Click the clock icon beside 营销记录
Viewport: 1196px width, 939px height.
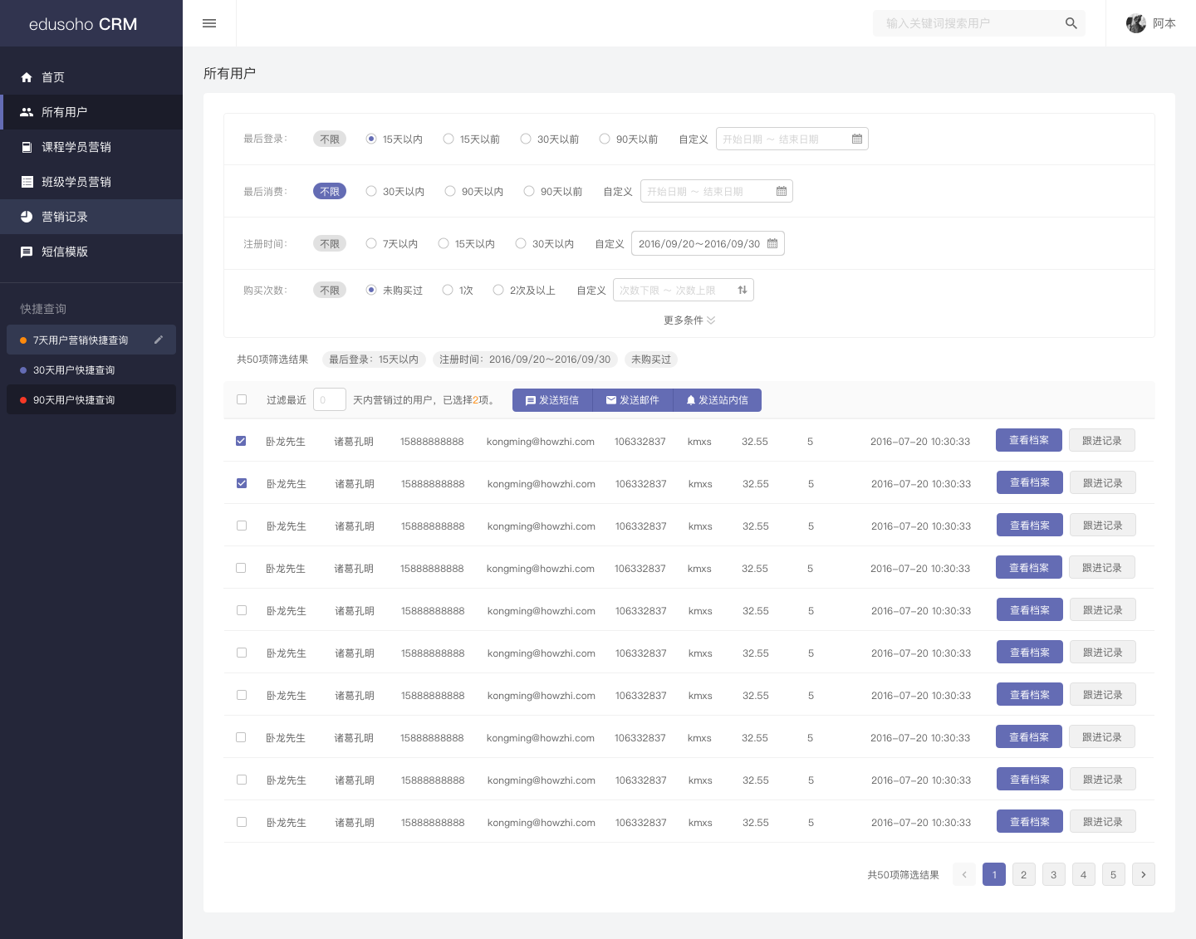(x=27, y=217)
